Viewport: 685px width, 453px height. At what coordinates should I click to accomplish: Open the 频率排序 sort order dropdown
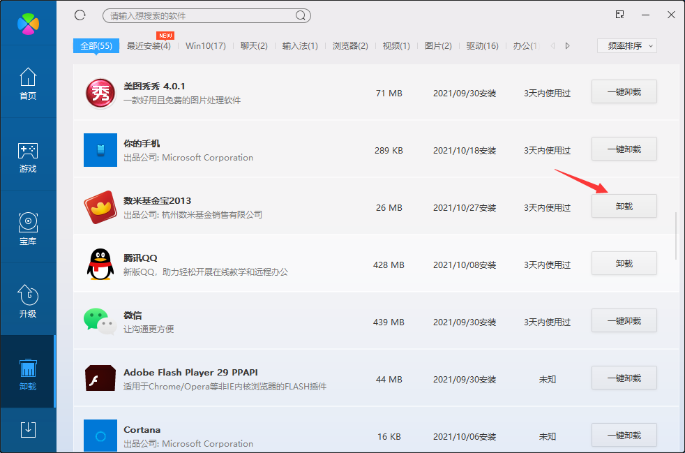tap(626, 45)
